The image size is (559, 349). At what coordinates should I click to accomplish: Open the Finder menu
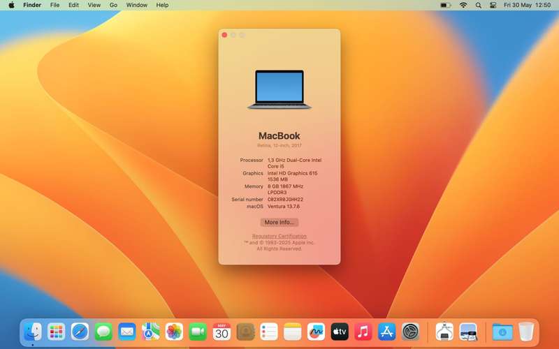(x=32, y=5)
